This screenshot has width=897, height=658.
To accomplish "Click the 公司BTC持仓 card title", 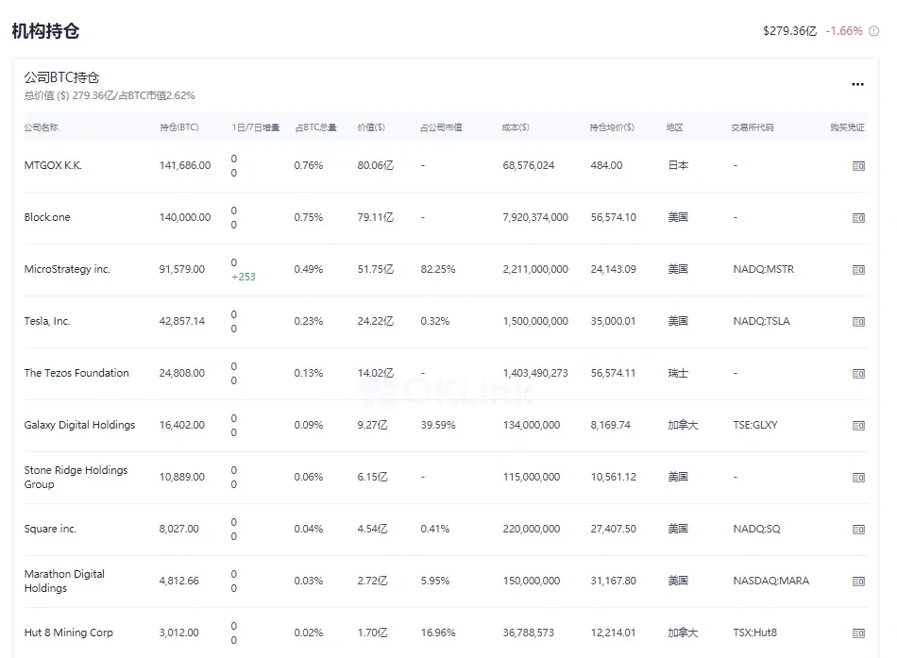I will tap(61, 77).
